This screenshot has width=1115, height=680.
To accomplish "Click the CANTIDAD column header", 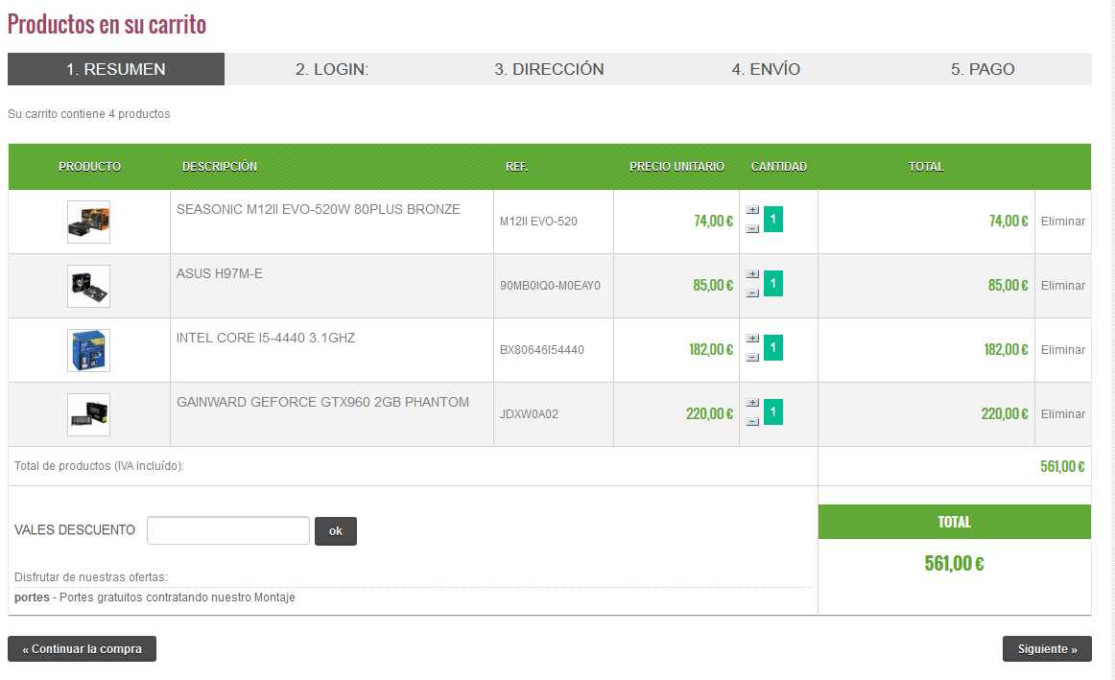I will coord(778,166).
